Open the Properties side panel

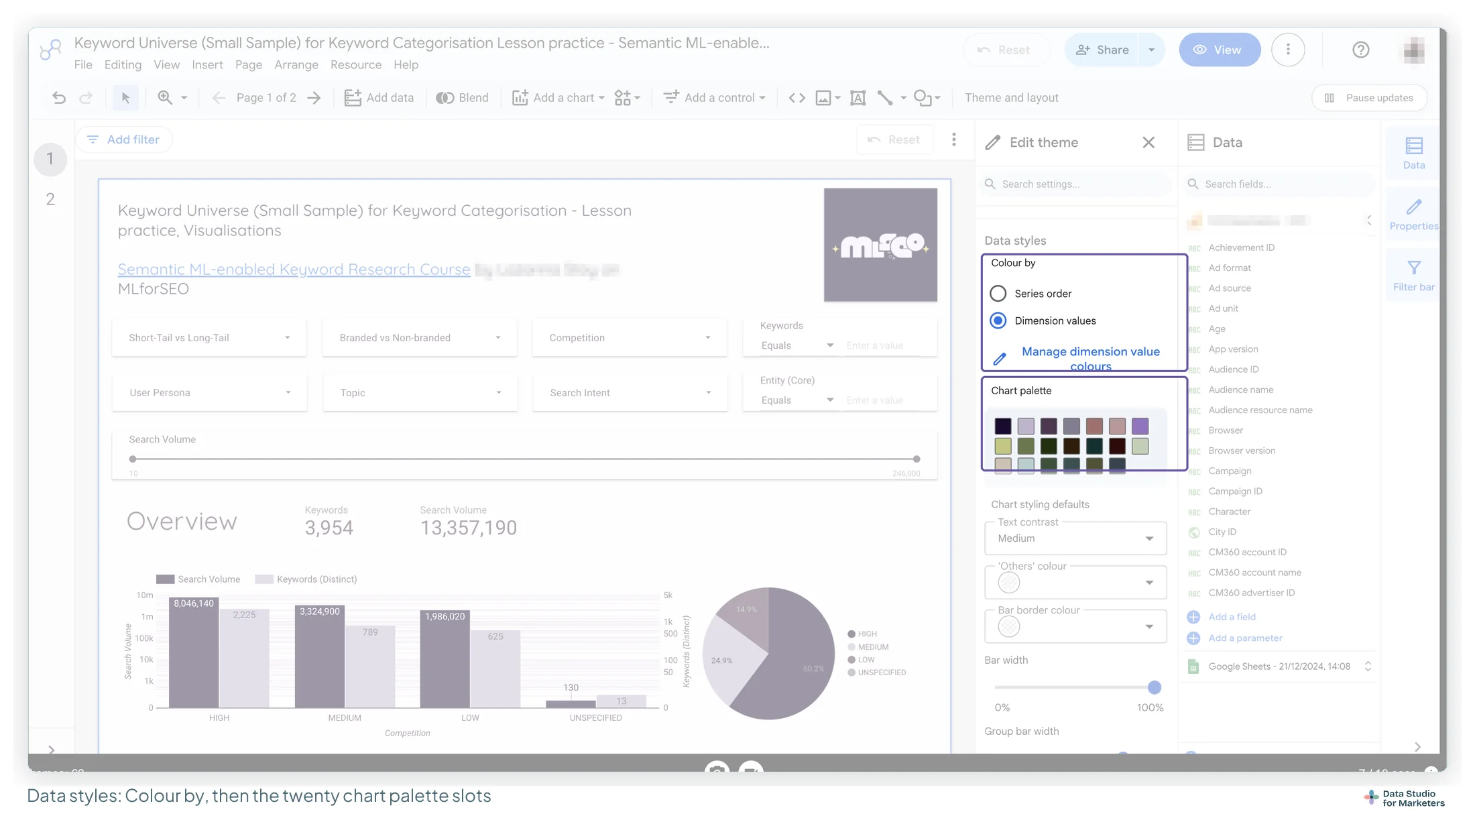pyautogui.click(x=1413, y=215)
